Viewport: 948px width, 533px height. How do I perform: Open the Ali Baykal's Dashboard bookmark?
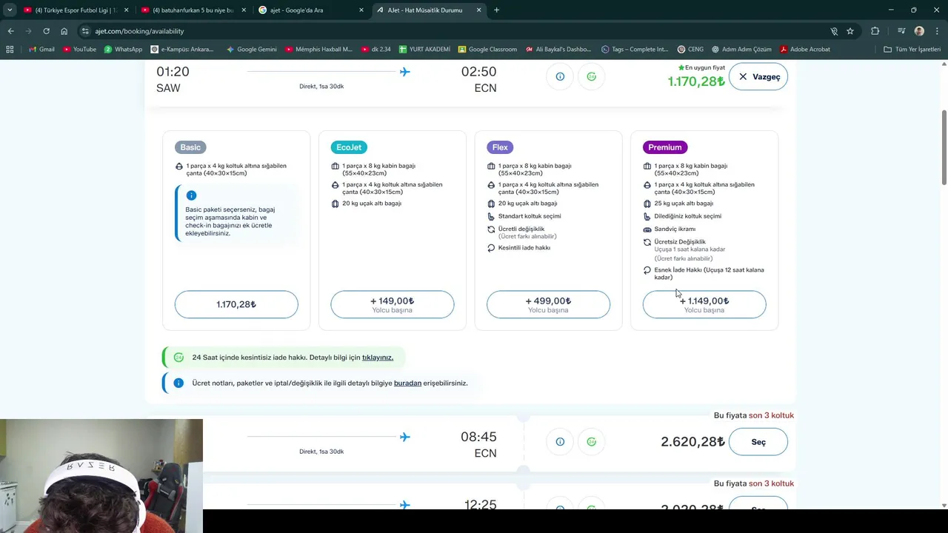pos(558,50)
